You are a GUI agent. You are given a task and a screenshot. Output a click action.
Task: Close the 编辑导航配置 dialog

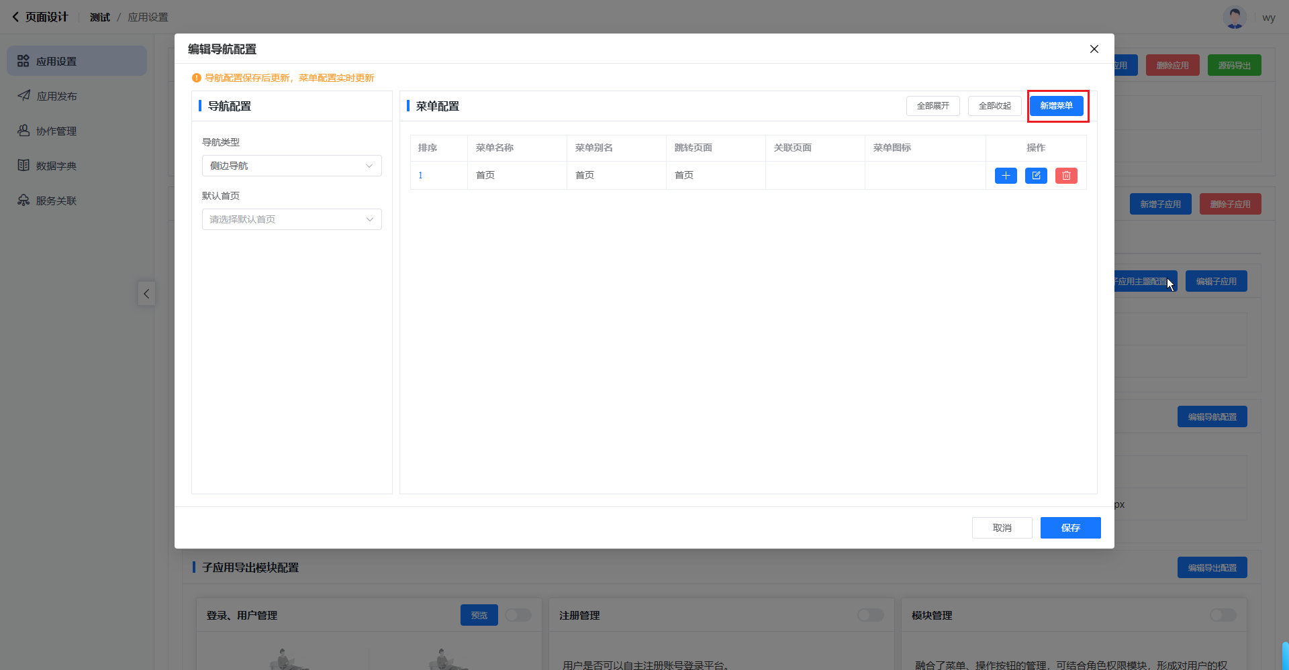pyautogui.click(x=1094, y=49)
